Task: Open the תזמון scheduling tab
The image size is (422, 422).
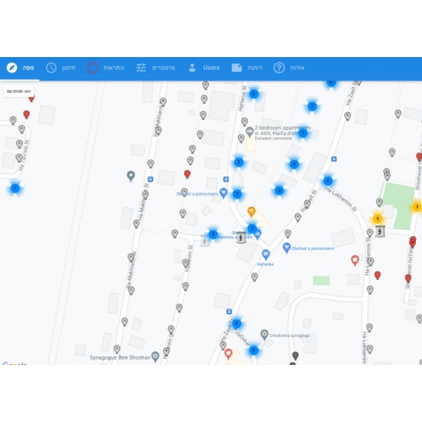Action: click(x=61, y=68)
